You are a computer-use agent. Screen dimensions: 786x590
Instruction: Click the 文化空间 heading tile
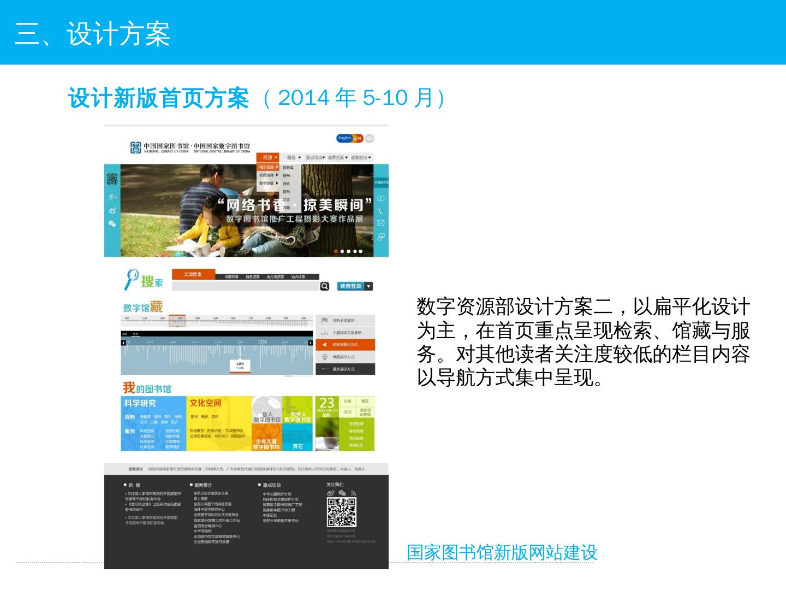[x=205, y=403]
